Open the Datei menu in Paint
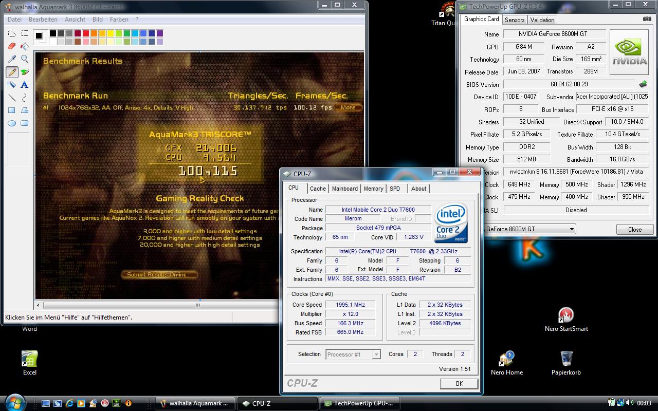 click(15, 20)
